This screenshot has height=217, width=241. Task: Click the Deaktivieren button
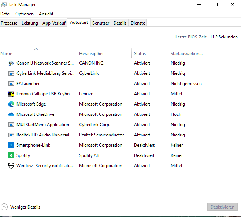pyautogui.click(x=222, y=207)
